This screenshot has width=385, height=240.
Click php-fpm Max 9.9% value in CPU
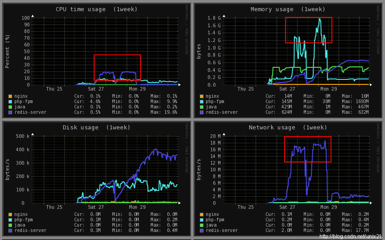click(172, 102)
